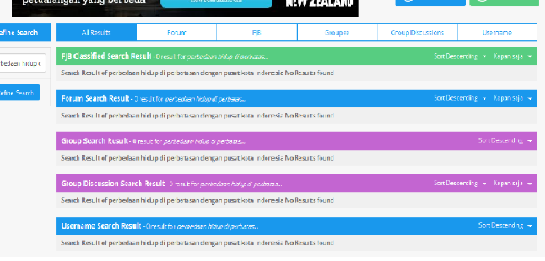The height and width of the screenshot is (261, 545).
Task: Open Sort Descending in FJB Classified header
Action: coord(460,56)
